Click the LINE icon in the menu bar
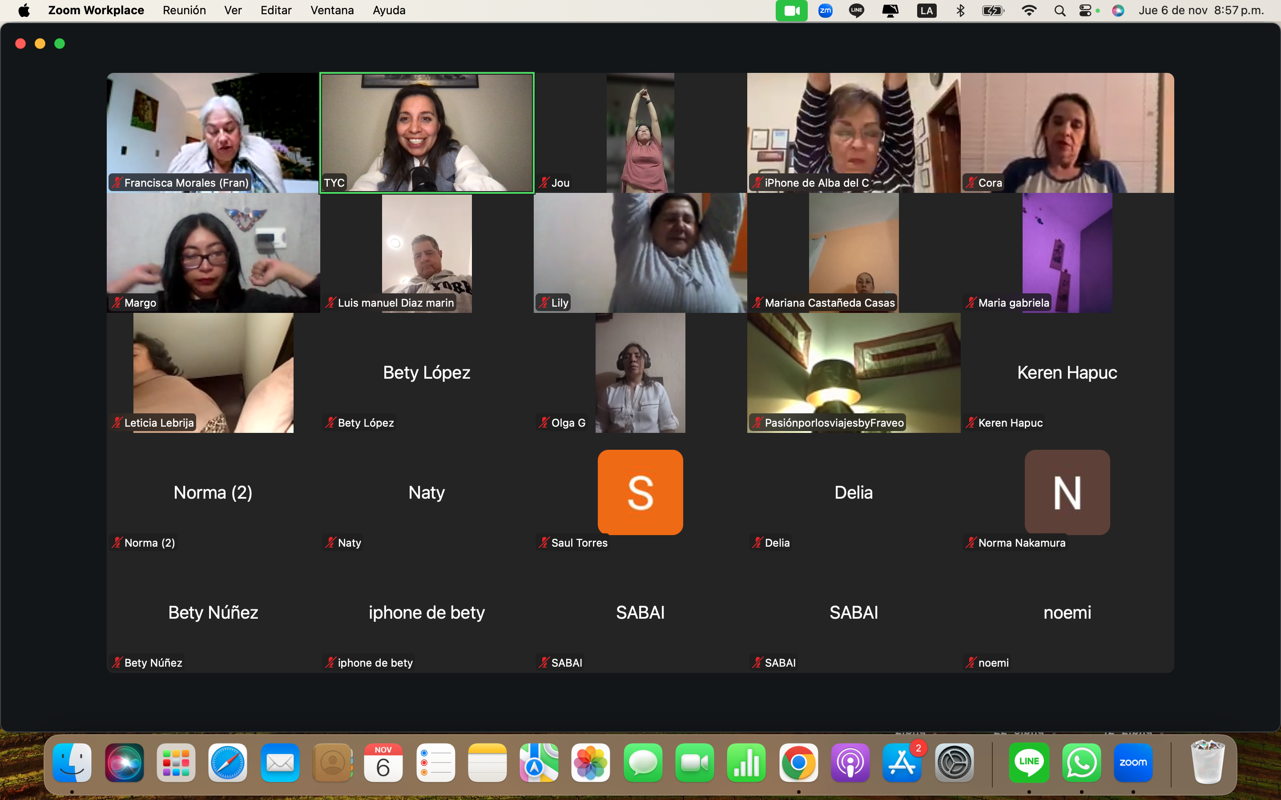This screenshot has width=1281, height=800. [856, 11]
